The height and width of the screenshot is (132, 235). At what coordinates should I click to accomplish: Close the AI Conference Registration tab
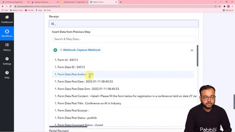(28, 2)
